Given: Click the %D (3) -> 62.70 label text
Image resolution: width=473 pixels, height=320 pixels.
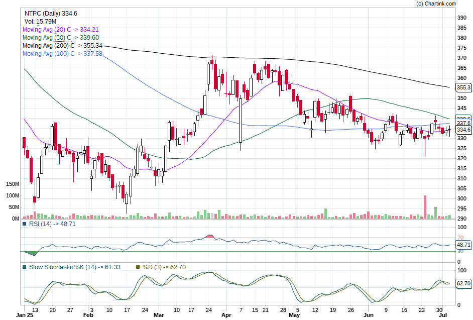Looking at the screenshot, I should click(164, 267).
